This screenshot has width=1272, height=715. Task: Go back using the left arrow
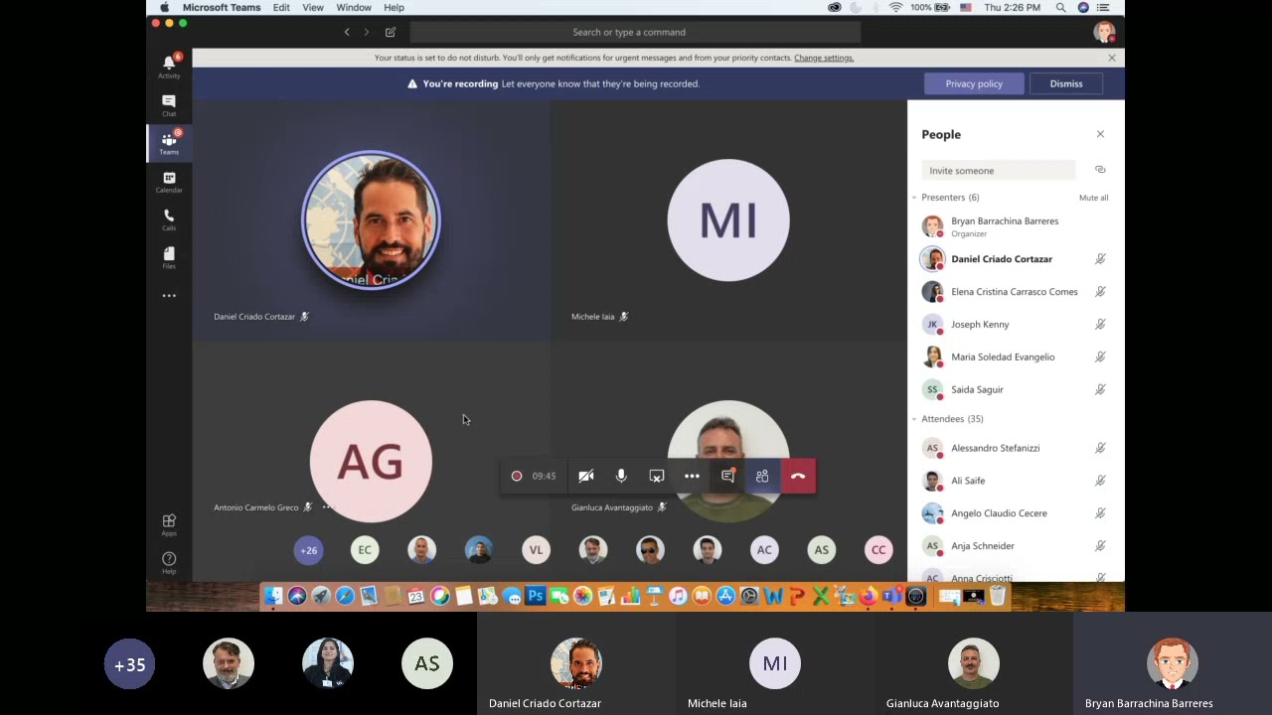pyautogui.click(x=347, y=32)
